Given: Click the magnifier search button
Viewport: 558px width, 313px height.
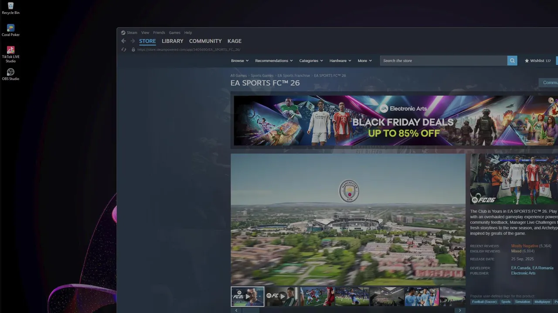Looking at the screenshot, I should point(512,61).
